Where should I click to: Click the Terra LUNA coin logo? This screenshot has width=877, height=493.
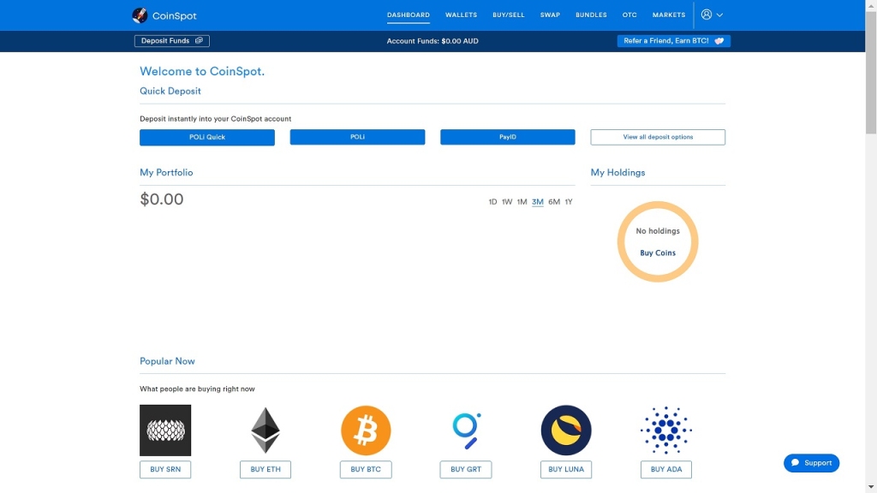point(566,431)
